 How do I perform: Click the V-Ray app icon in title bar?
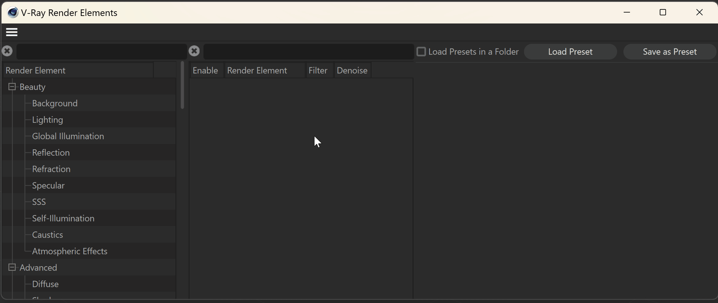[x=13, y=13]
